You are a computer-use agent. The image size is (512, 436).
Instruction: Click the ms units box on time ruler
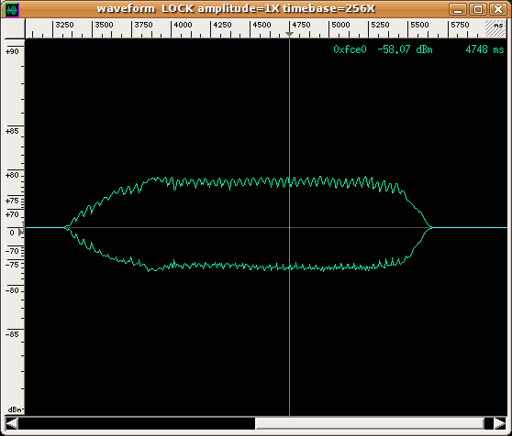pyautogui.click(x=495, y=28)
